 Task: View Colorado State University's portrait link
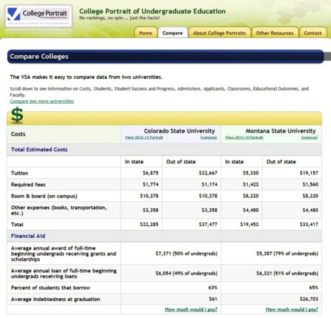point(144,138)
